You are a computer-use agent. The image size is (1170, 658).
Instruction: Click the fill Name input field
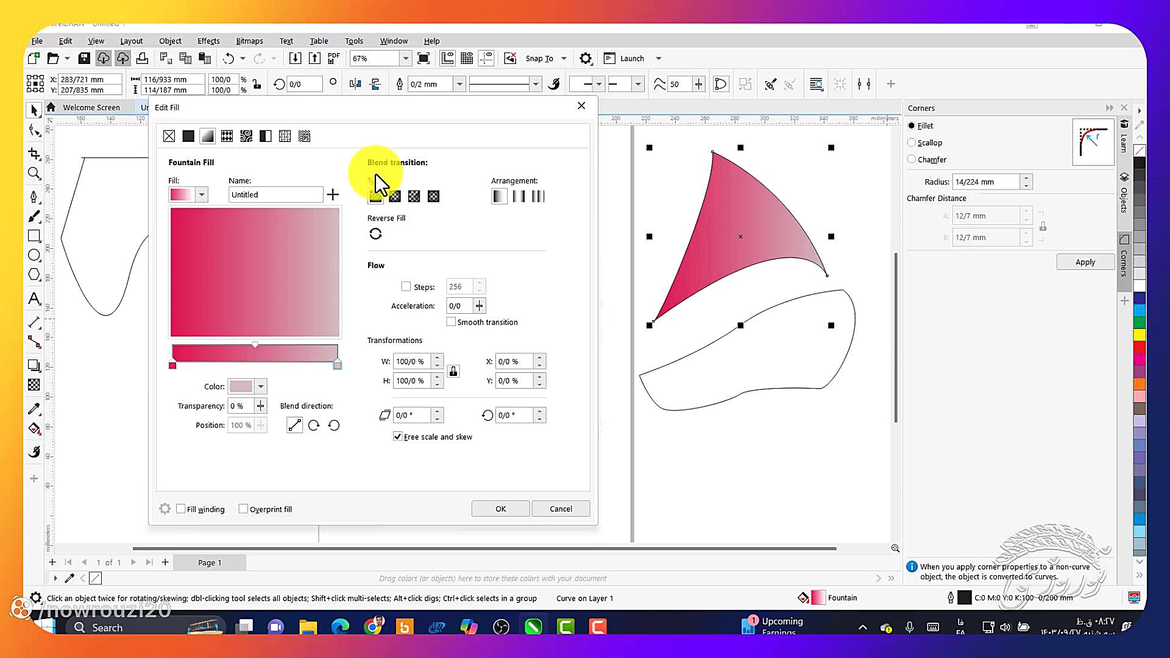[x=275, y=195]
